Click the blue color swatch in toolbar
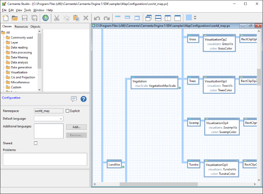 click(188, 18)
